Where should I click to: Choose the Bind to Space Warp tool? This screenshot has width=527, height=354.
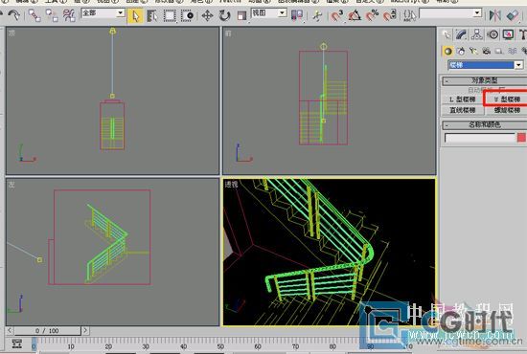pyautogui.click(x=70, y=15)
